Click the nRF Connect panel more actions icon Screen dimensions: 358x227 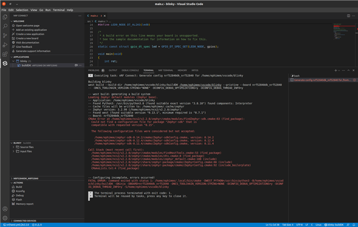(79, 16)
